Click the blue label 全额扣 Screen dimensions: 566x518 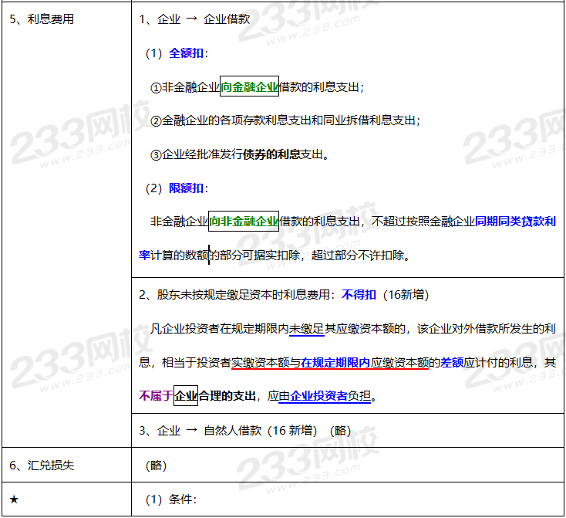tap(187, 53)
